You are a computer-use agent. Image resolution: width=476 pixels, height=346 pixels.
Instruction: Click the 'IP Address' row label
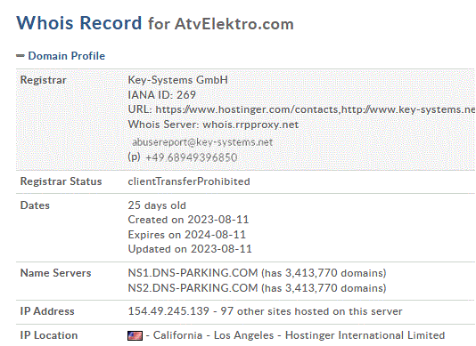tap(47, 311)
